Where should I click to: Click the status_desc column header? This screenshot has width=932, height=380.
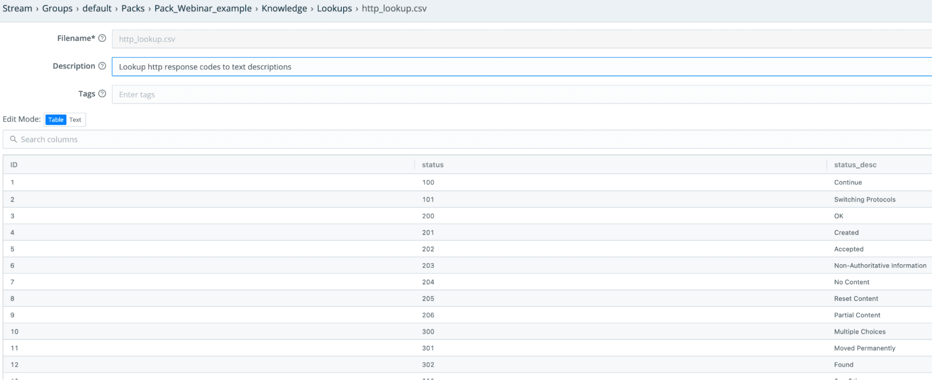point(855,165)
